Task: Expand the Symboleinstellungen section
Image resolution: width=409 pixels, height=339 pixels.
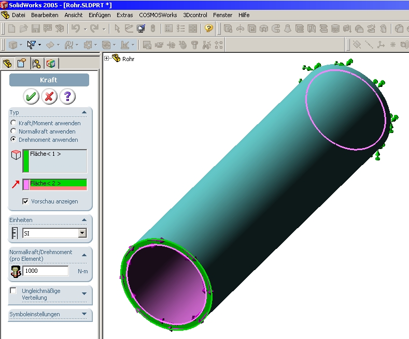Action: click(x=84, y=314)
